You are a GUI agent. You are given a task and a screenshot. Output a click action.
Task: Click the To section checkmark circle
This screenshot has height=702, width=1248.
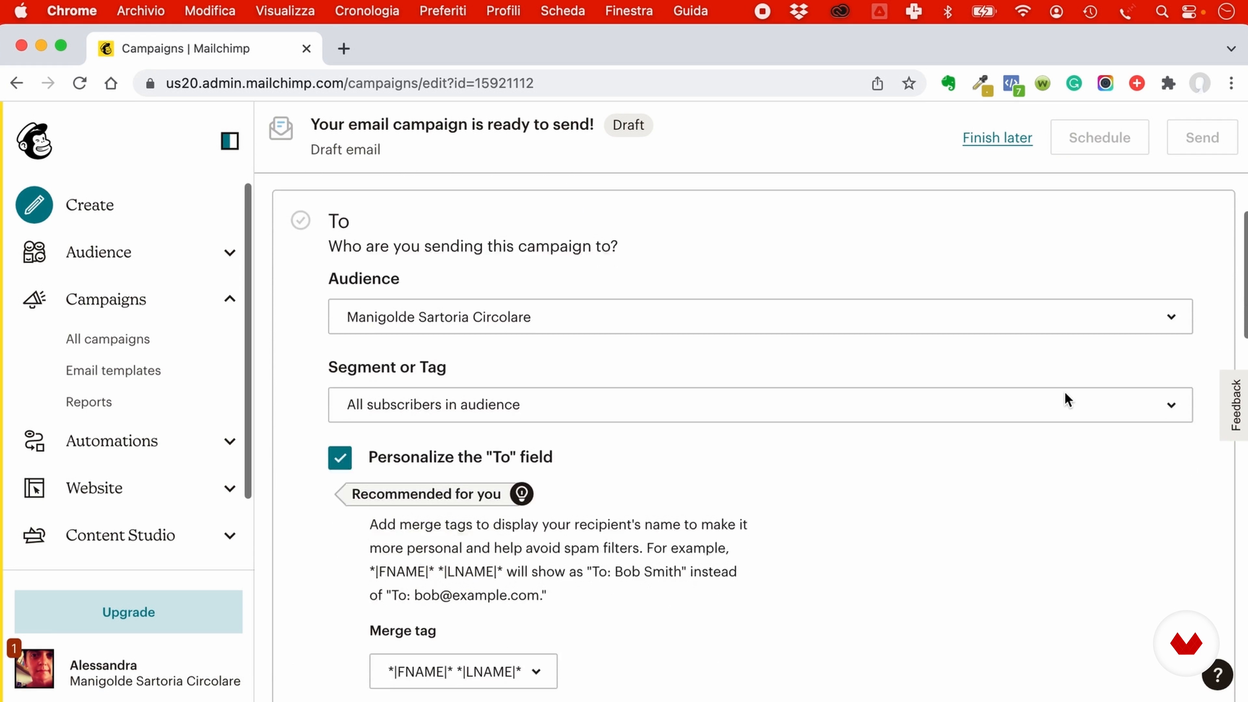pos(300,220)
